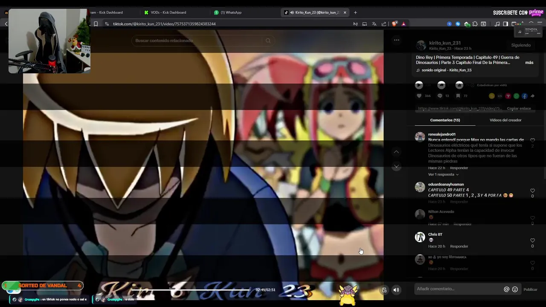Mute the video with the speaker icon

coord(396,290)
